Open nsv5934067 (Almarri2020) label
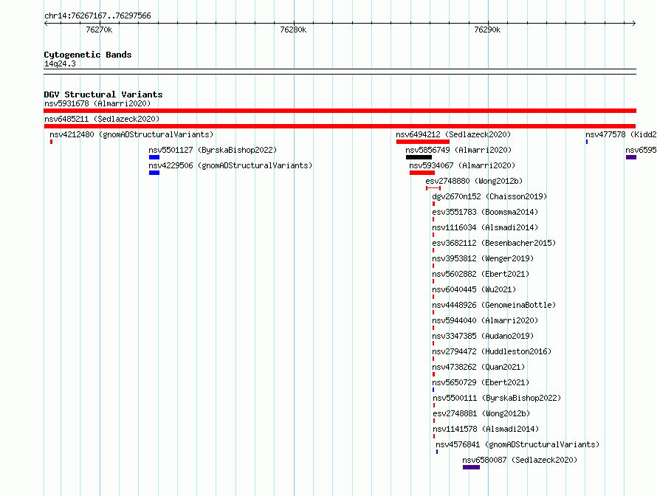 pos(462,165)
